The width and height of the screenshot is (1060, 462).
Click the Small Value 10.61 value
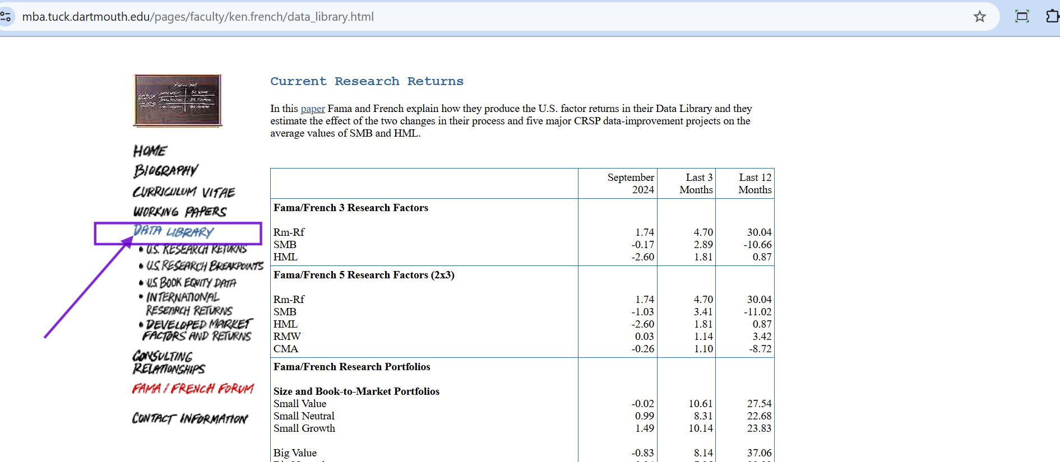coord(701,404)
